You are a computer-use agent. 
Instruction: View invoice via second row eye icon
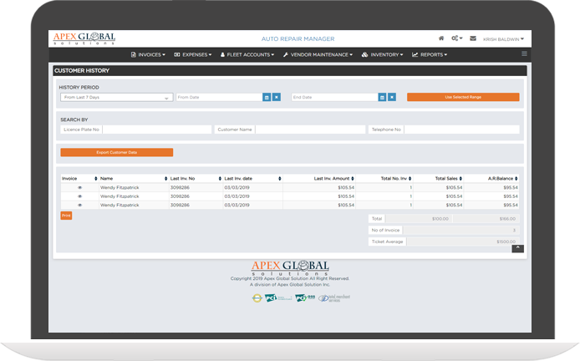80,196
